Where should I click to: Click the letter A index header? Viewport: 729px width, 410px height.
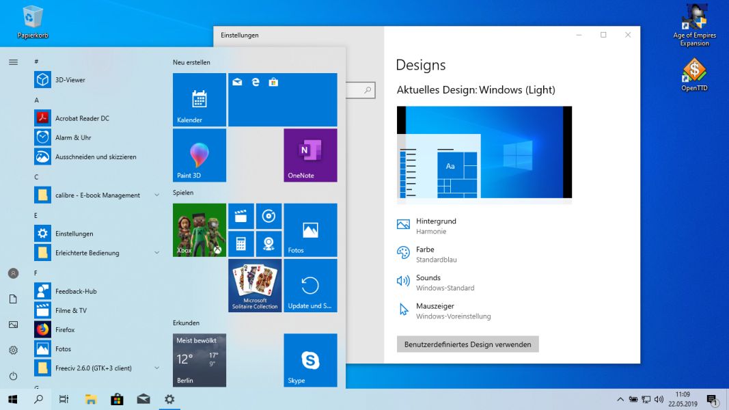coord(36,100)
